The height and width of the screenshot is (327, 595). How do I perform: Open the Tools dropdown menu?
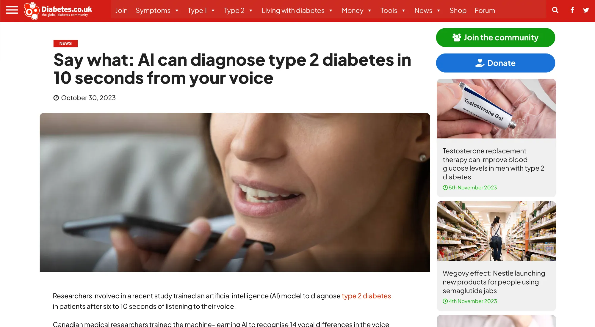[x=393, y=11]
